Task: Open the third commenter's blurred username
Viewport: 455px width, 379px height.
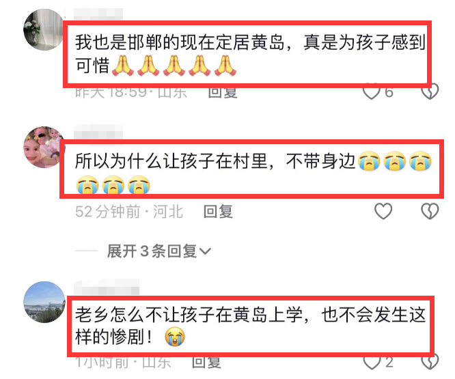Action: [x=107, y=287]
